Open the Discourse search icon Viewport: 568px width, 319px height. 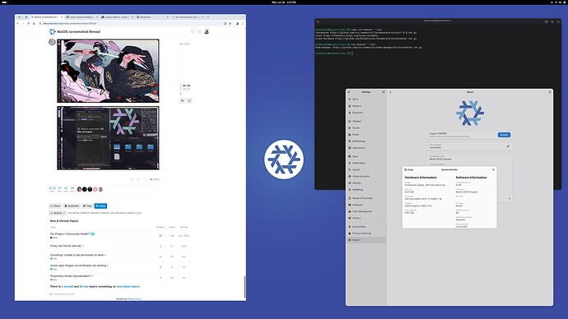coord(193,32)
